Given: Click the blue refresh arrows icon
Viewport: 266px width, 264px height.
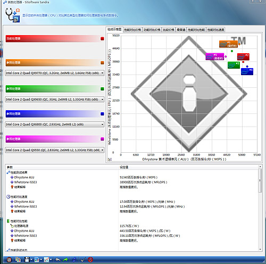Looking at the screenshot, I should tap(74, 260).
